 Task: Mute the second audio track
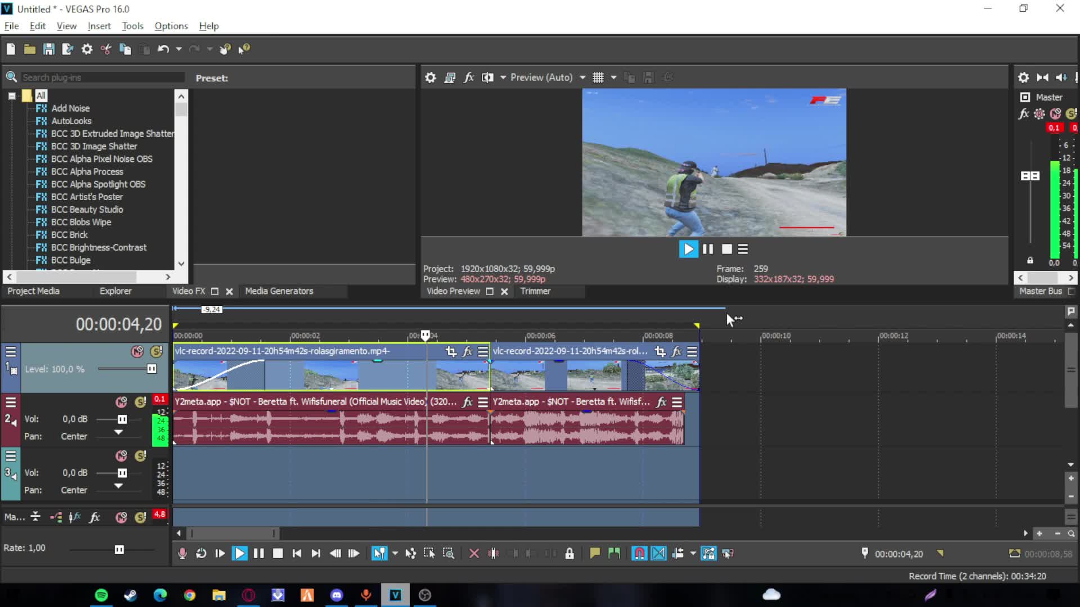[x=121, y=402]
